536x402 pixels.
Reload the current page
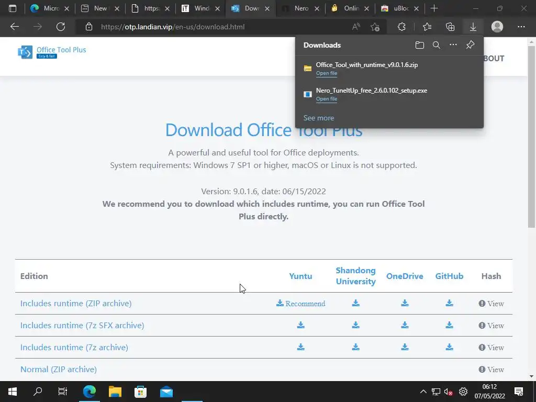pyautogui.click(x=61, y=27)
